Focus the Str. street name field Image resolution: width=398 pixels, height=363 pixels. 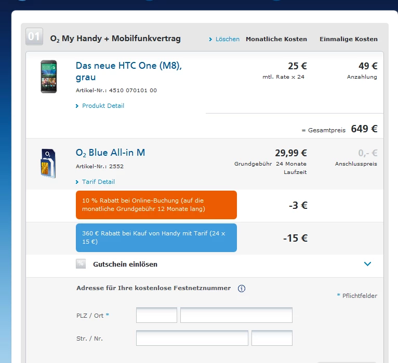point(192,338)
